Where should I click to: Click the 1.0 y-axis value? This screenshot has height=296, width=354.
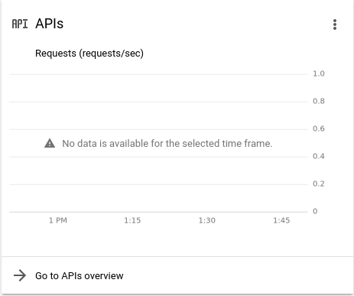pos(319,73)
